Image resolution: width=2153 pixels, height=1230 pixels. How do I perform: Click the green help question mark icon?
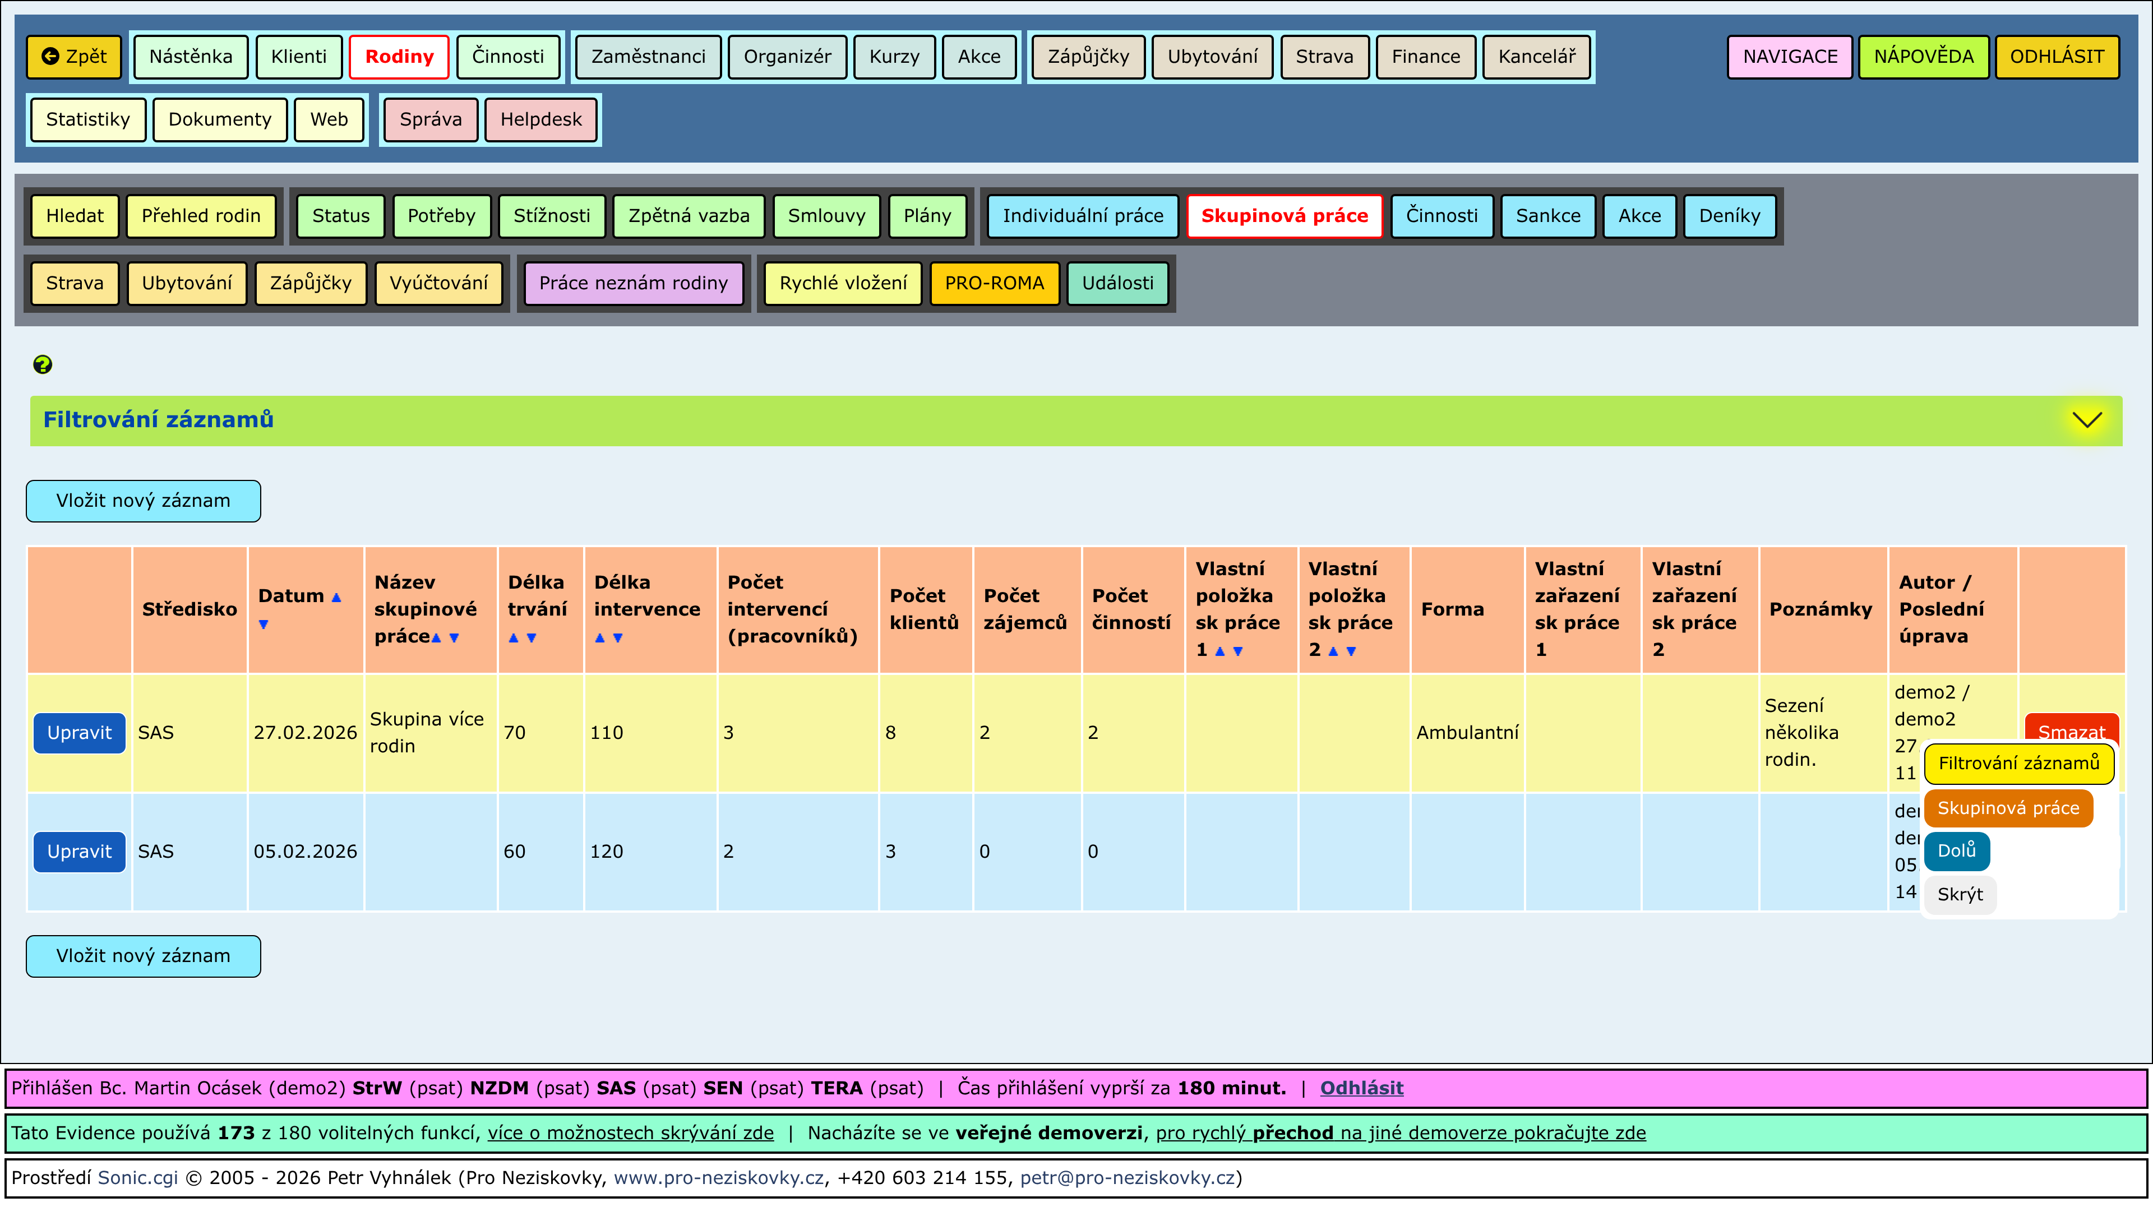click(x=42, y=364)
